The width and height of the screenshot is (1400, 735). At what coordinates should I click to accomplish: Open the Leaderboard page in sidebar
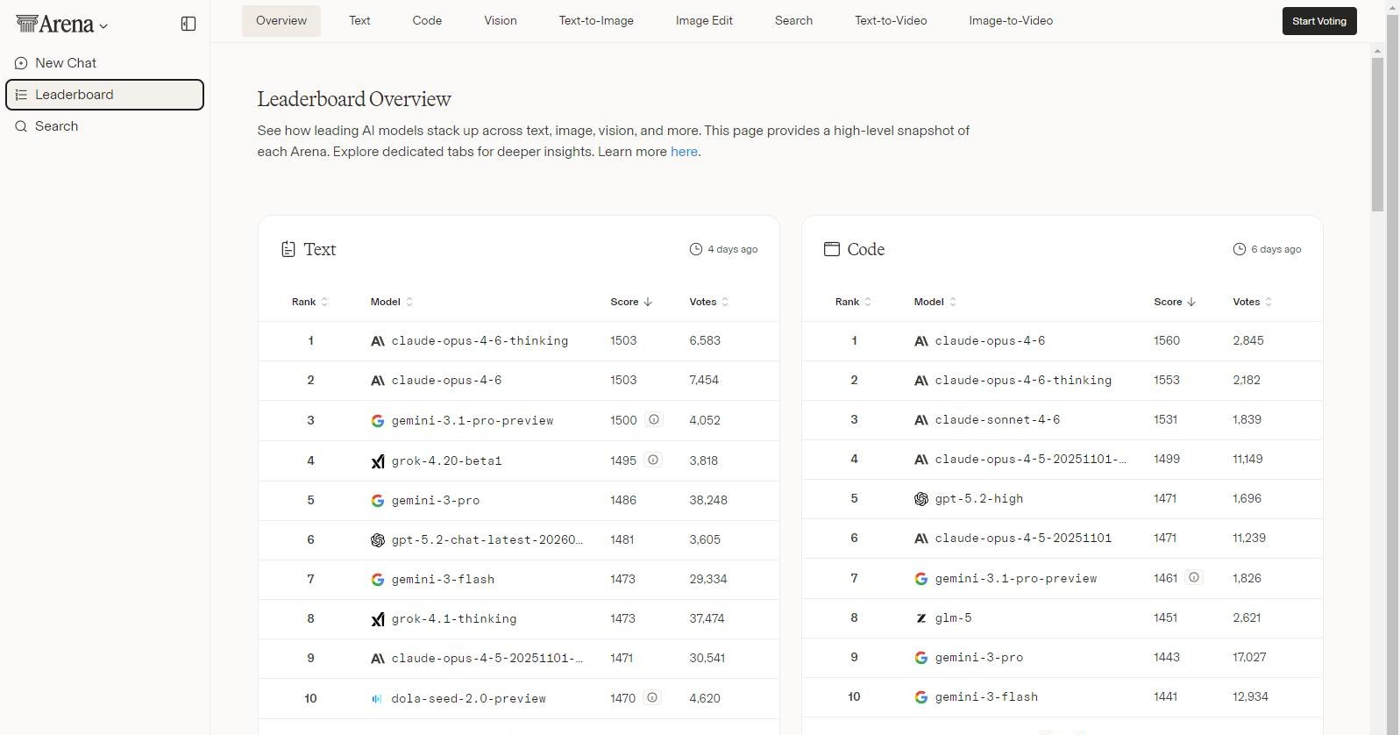[x=104, y=95]
